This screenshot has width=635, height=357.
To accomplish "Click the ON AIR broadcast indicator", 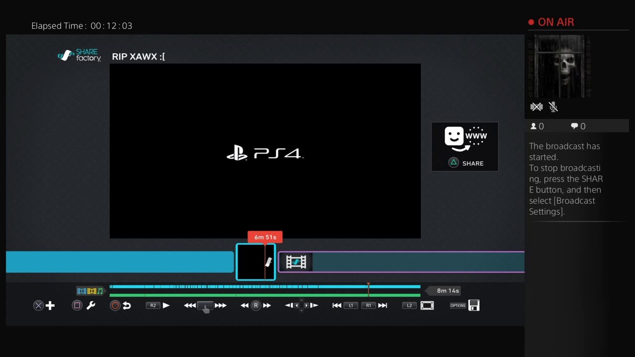I will [x=551, y=22].
